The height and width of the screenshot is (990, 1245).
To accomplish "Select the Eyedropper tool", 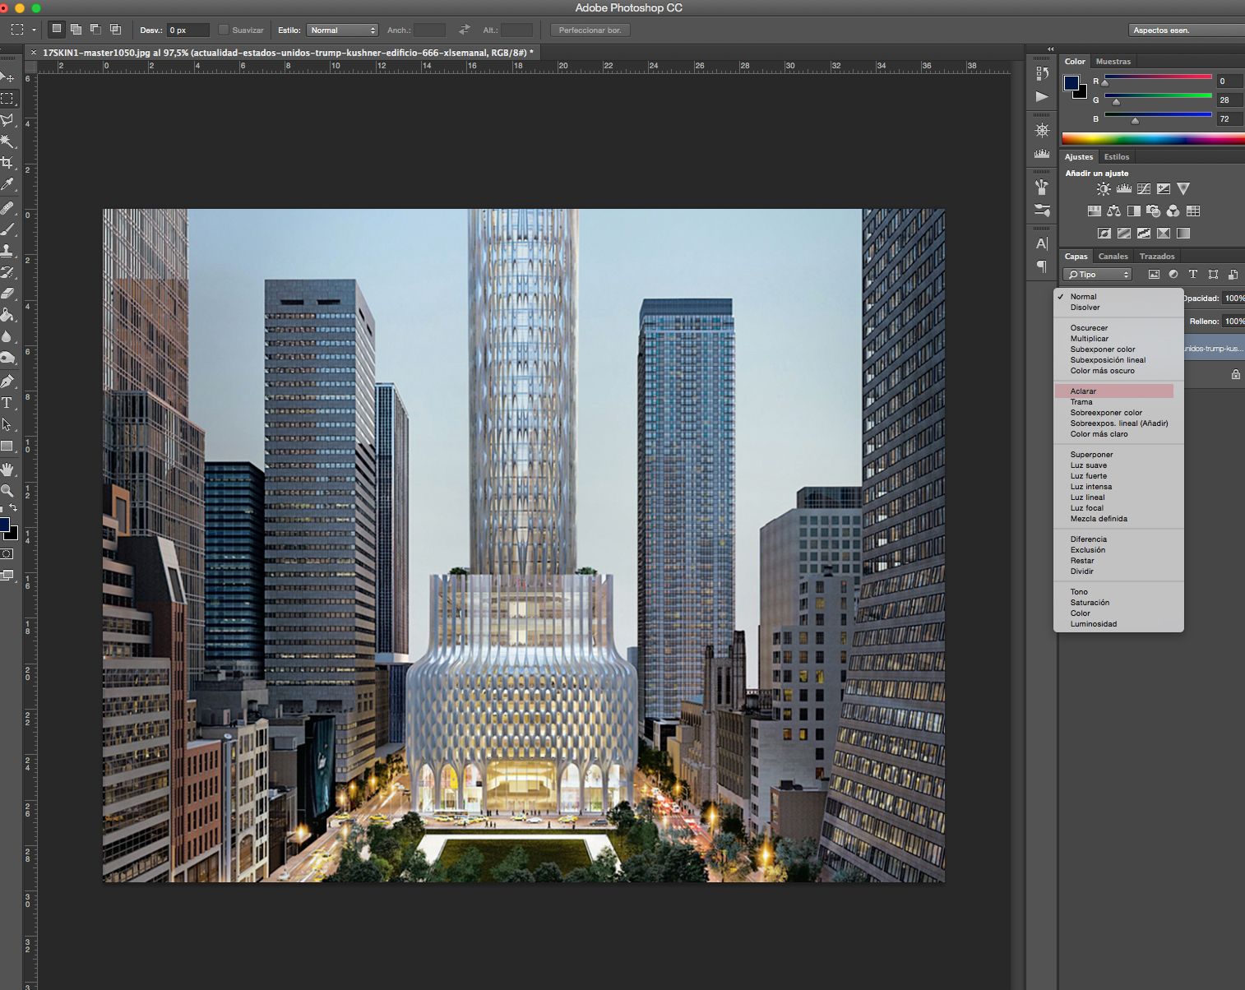I will tap(7, 184).
